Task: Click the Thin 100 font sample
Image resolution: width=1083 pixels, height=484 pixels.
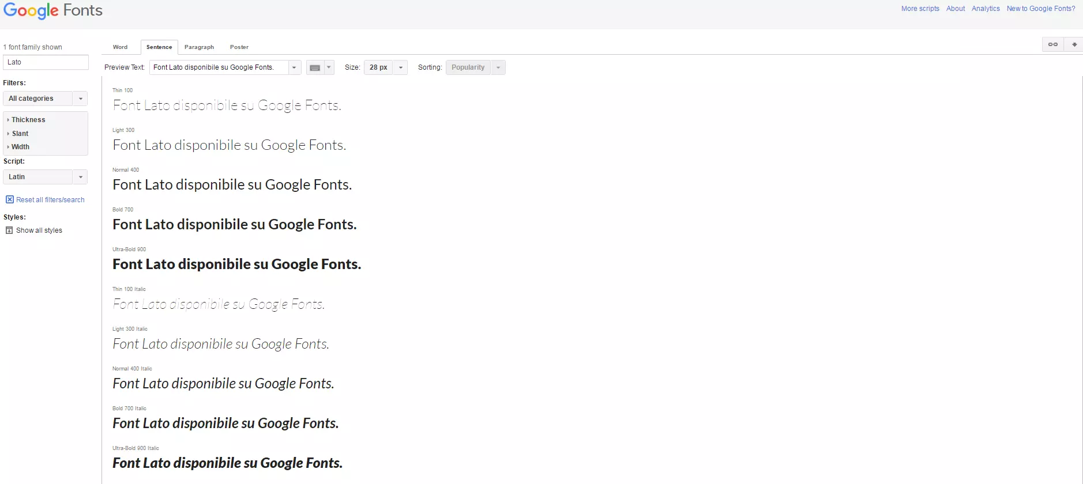Action: point(227,105)
